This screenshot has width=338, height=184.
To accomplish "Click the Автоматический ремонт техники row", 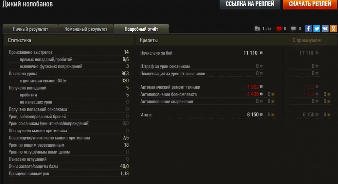I will 170,87.
